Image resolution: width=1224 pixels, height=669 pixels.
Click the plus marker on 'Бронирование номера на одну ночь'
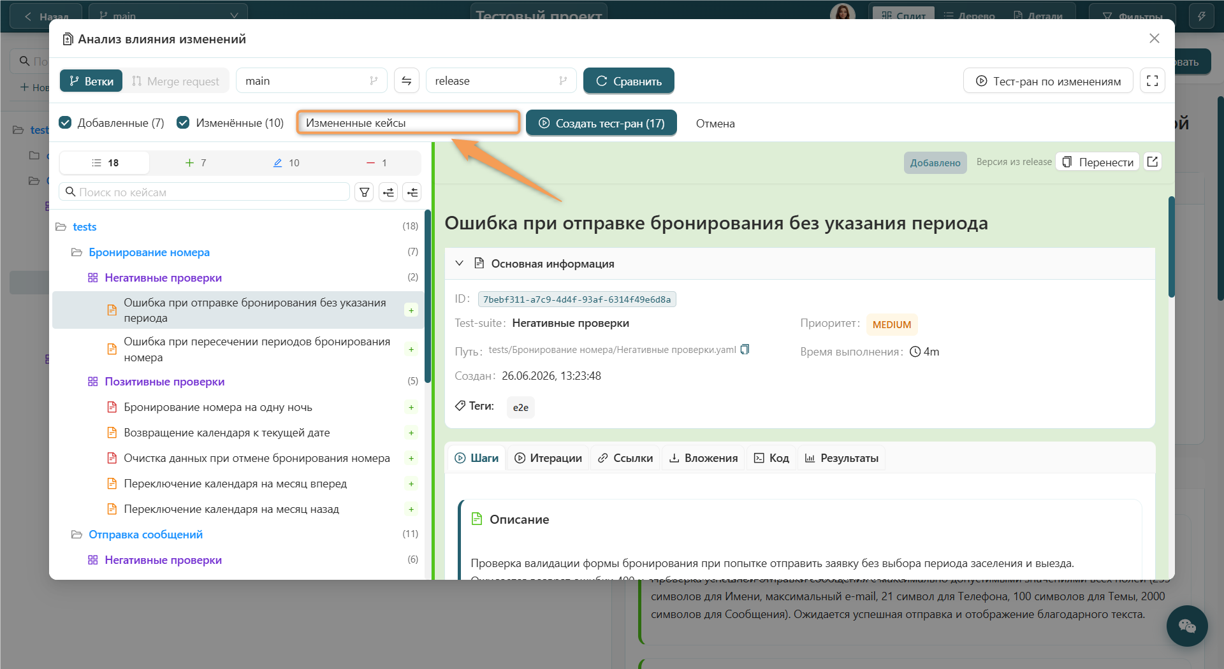[x=411, y=407]
